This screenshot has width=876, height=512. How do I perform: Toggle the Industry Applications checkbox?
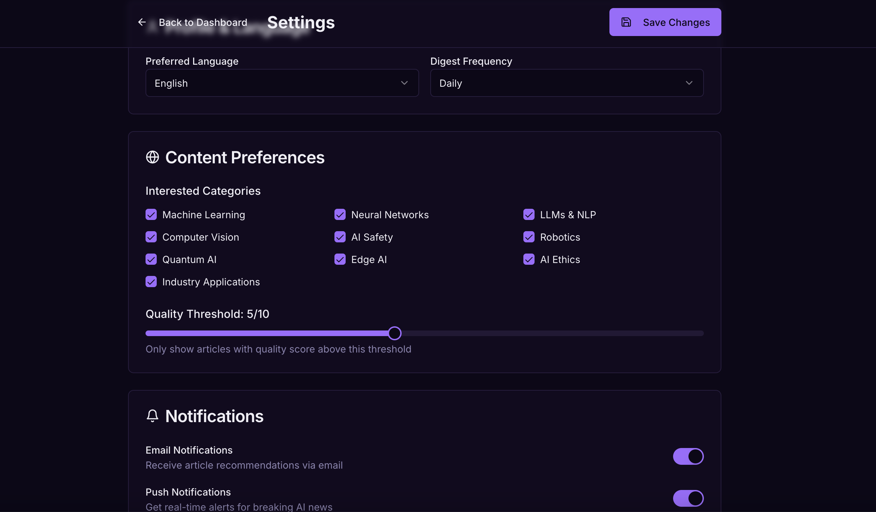[151, 282]
